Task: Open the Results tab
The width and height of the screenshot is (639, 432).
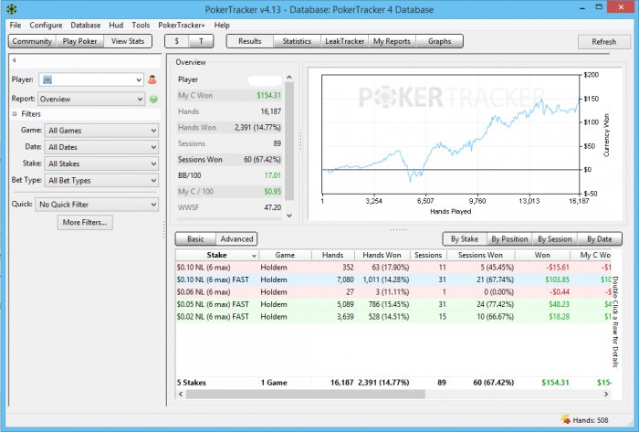Action: pos(249,41)
